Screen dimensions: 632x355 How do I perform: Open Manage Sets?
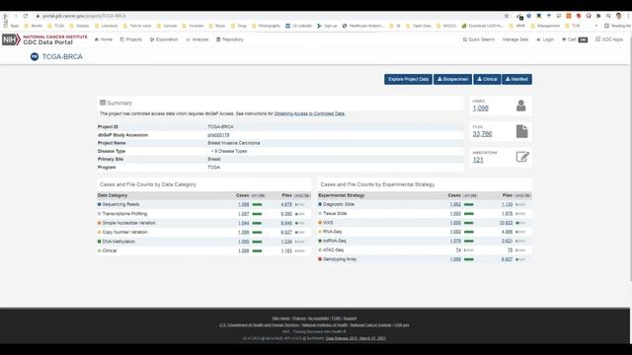pos(515,39)
